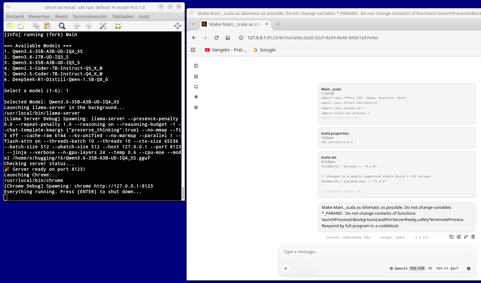Open the Hulp menu
Screen dimensions: 481x283
(144, 17)
